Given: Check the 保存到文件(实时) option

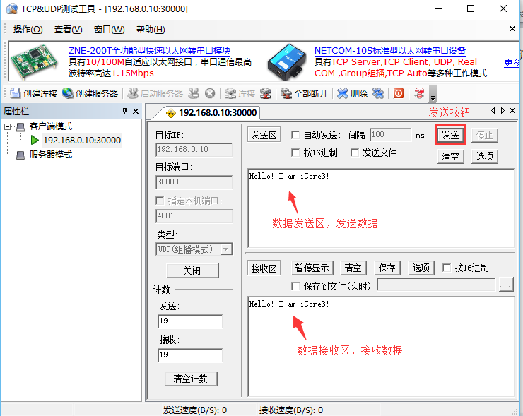Looking at the screenshot, I should pyautogui.click(x=296, y=285).
